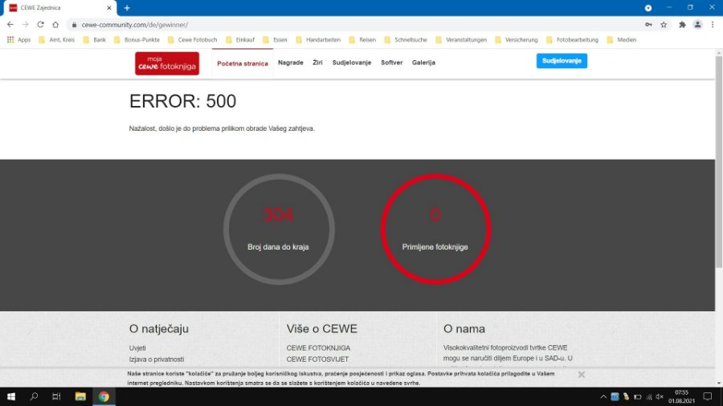Open the Veranstaltungen bookmark folder
Screen dimensions: 723x406
click(x=461, y=40)
